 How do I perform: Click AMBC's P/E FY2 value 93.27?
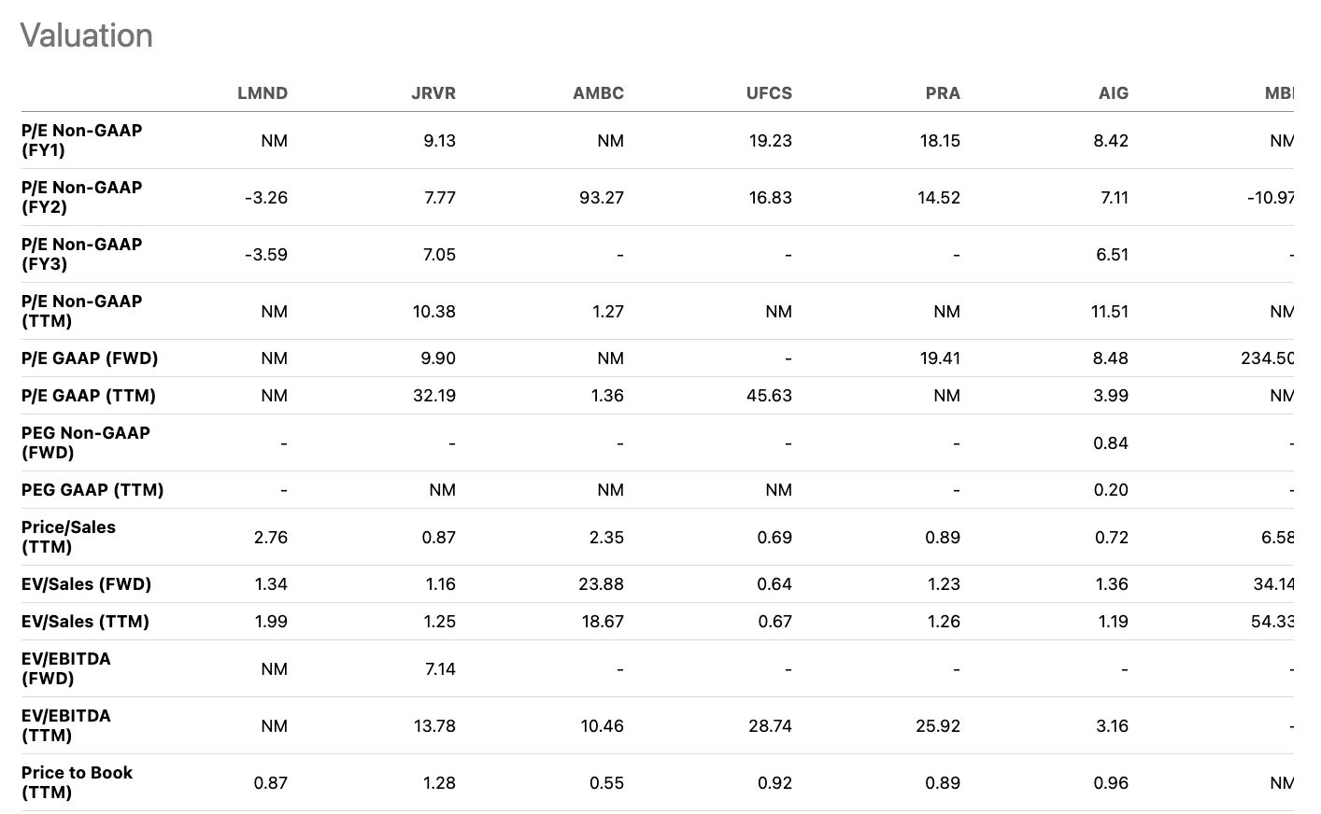pyautogui.click(x=602, y=198)
